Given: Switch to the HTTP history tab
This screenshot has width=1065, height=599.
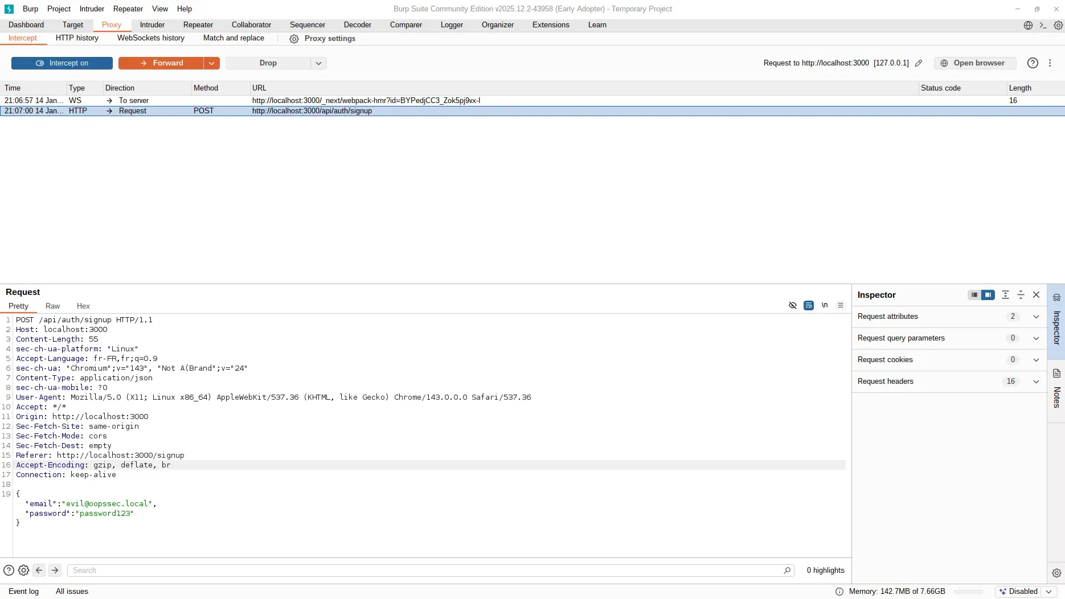Looking at the screenshot, I should [77, 38].
